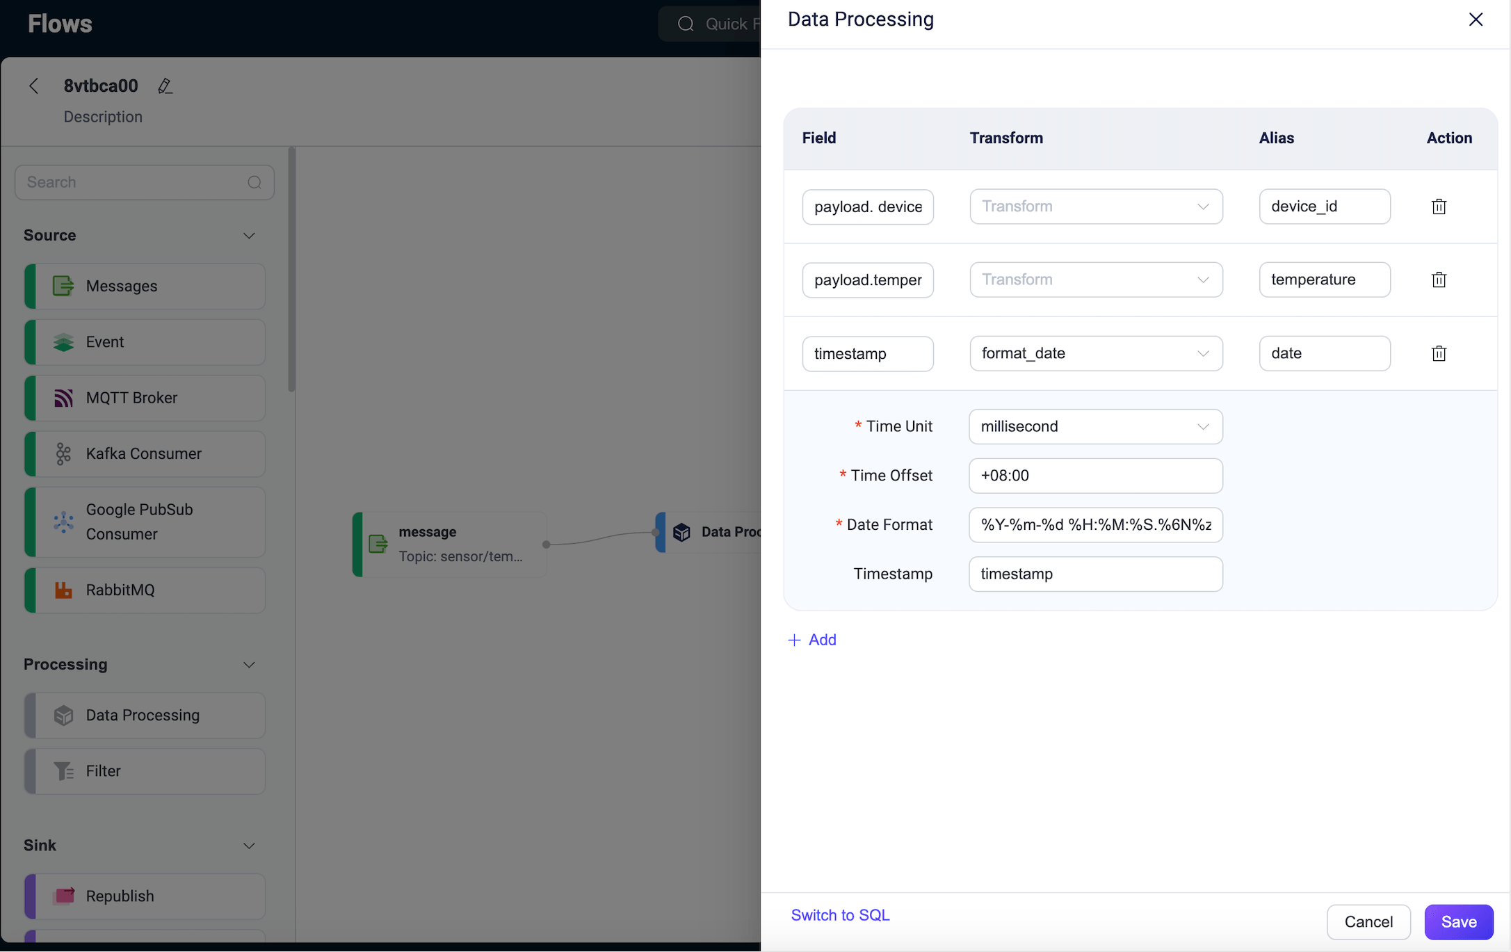Click the Filter processing icon
The image size is (1511, 952).
pyautogui.click(x=63, y=771)
